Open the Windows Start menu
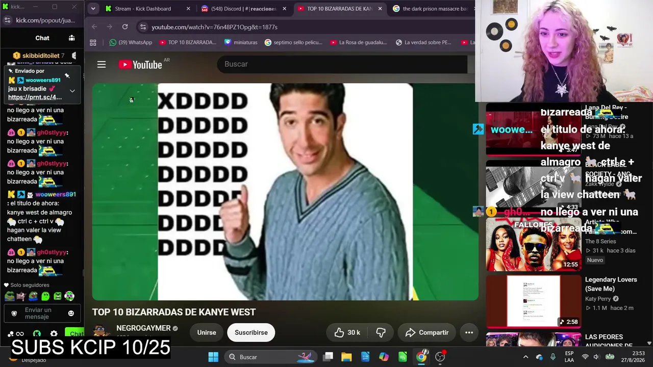 click(213, 357)
